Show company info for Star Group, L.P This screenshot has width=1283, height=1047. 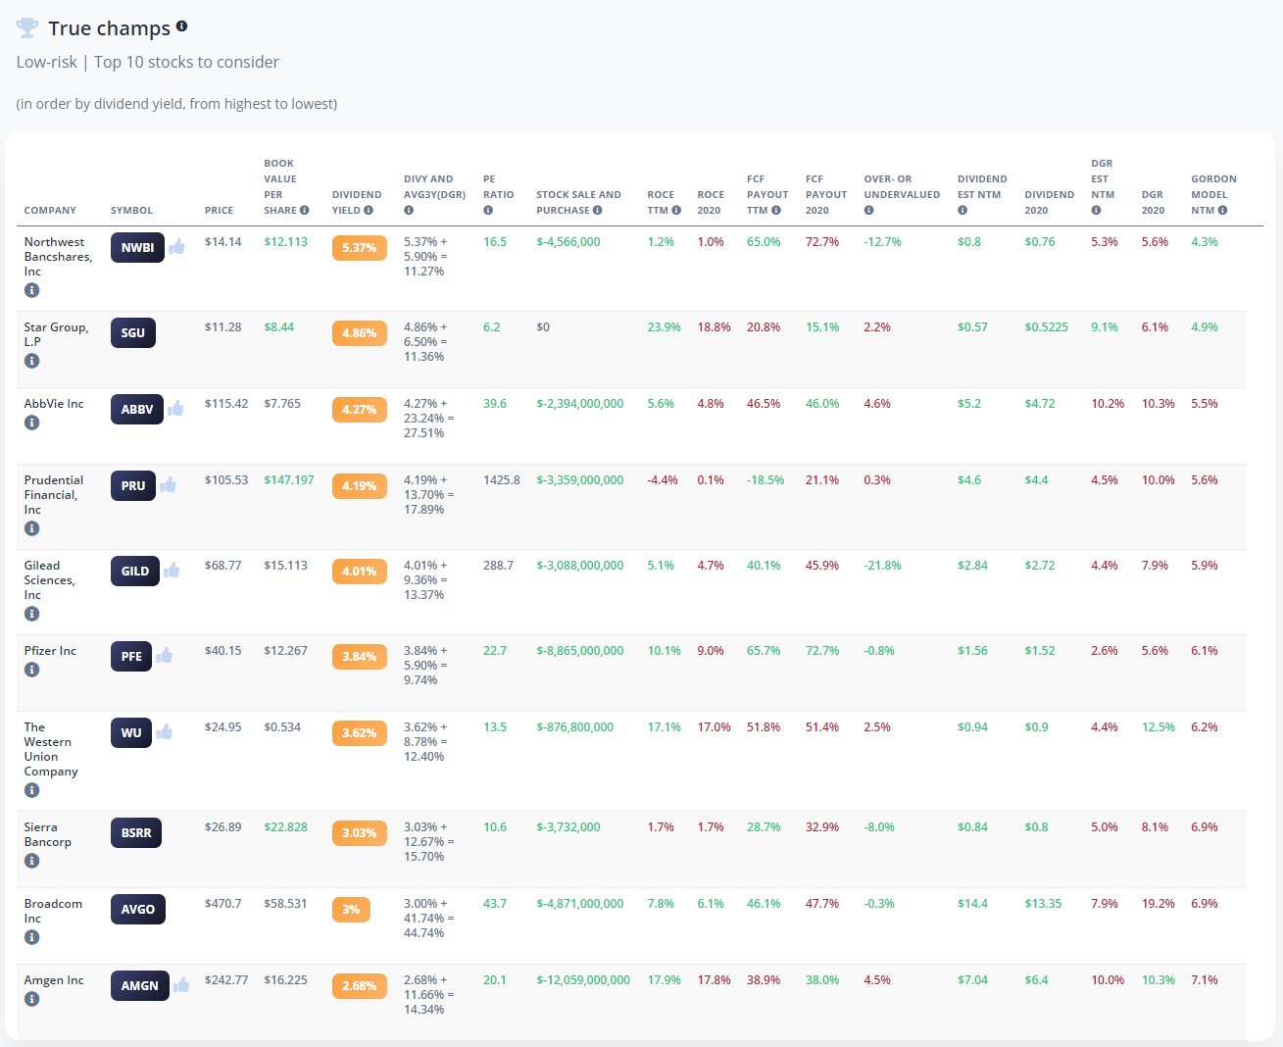tap(32, 361)
